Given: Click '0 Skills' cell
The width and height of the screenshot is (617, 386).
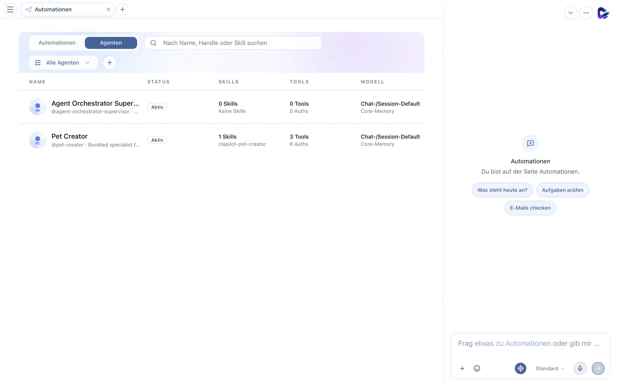Looking at the screenshot, I should [x=228, y=104].
